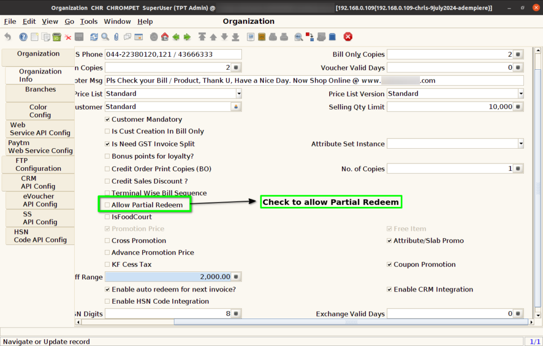
Task: Click the Zoom Across icon
Action: tap(299, 37)
